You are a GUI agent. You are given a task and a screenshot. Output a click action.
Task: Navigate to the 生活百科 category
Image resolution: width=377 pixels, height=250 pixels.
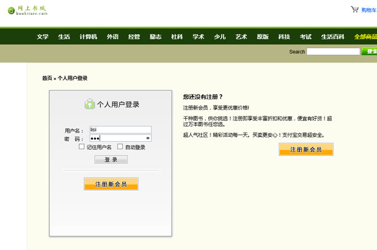pos(333,37)
